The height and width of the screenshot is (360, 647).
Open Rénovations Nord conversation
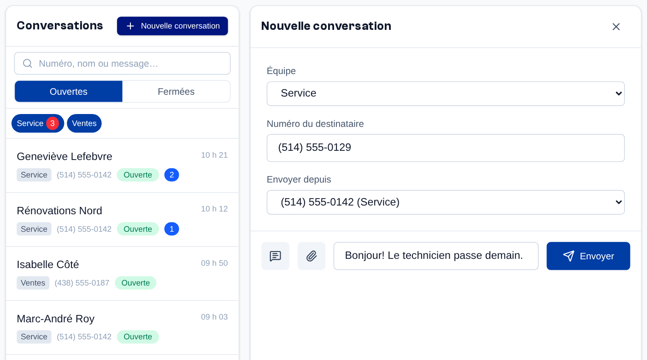122,219
